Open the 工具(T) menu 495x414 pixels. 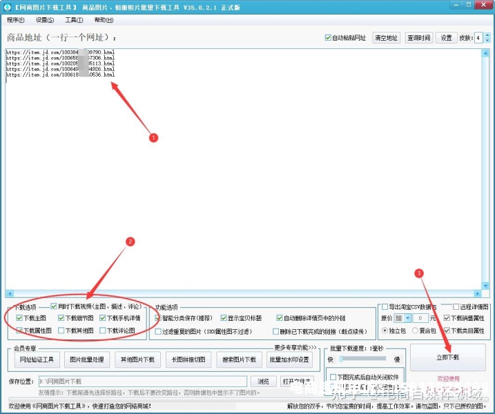point(74,20)
